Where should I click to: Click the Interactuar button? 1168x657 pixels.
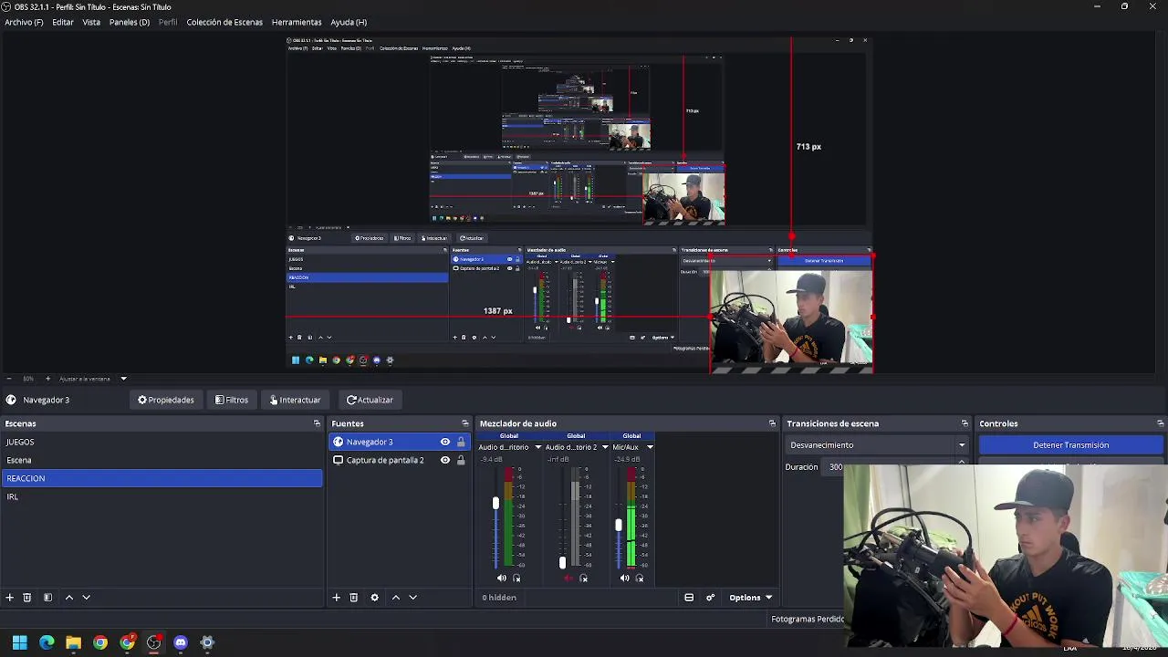pos(295,400)
